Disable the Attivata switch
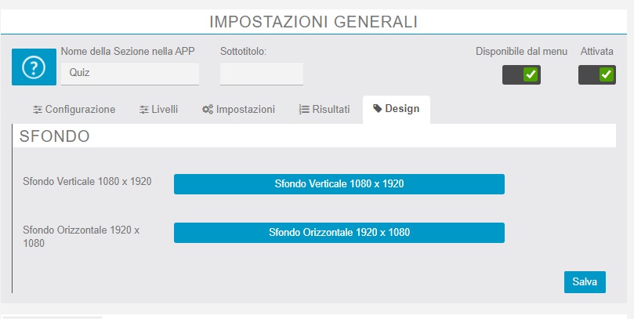This screenshot has width=634, height=319. pyautogui.click(x=597, y=75)
